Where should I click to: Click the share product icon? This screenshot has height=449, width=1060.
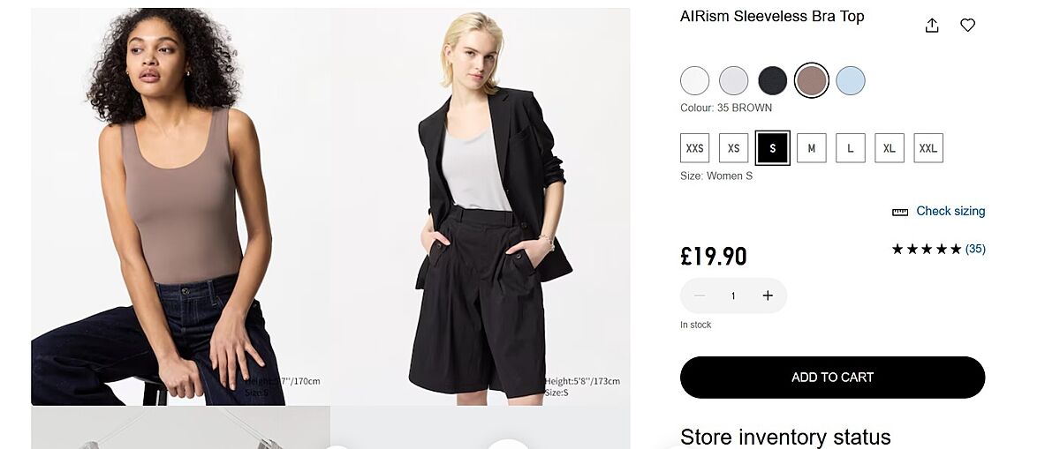[932, 26]
